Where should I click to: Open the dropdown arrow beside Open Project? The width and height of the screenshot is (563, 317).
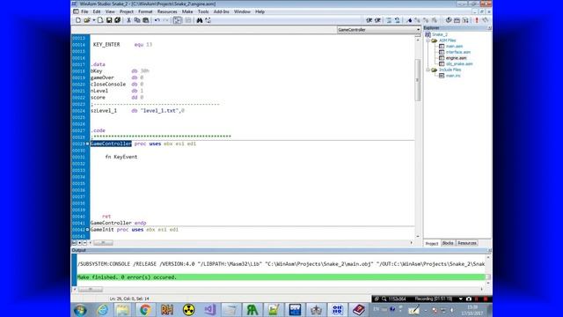(x=93, y=20)
